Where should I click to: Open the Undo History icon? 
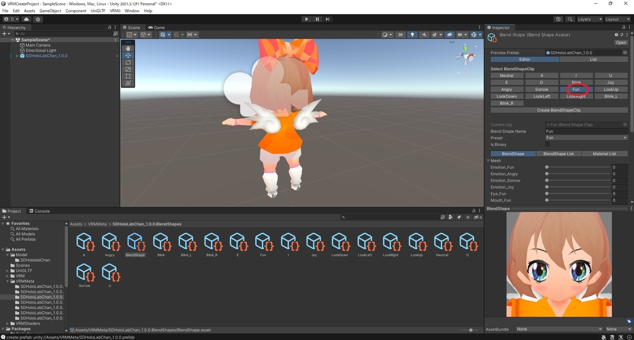[x=559, y=19]
